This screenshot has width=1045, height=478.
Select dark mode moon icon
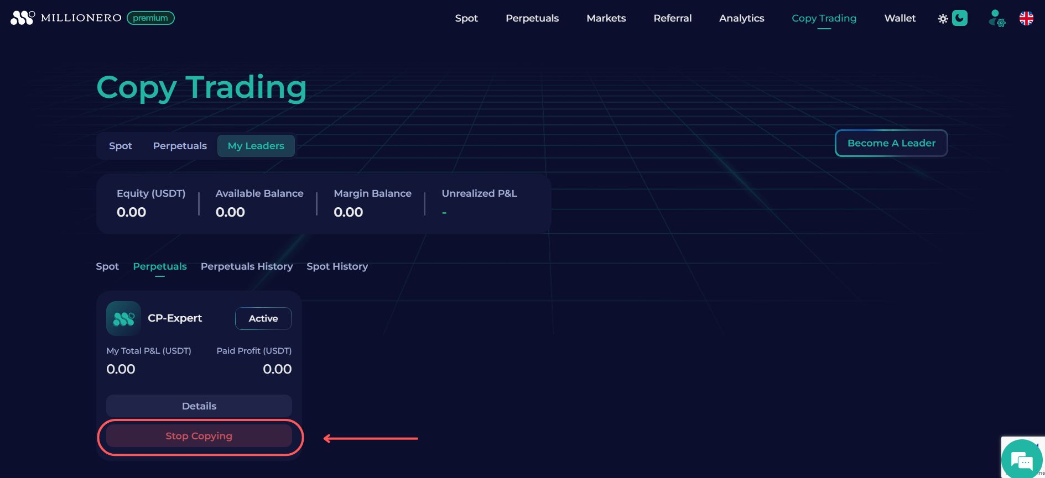pos(960,18)
